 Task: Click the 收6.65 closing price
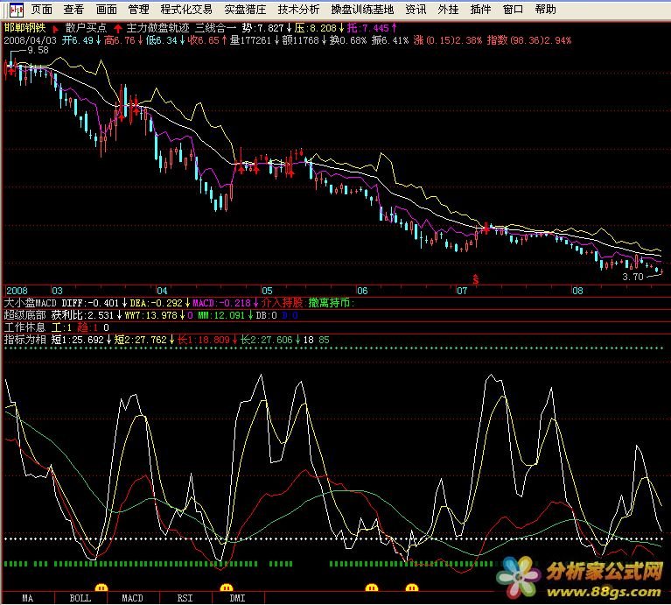click(206, 40)
